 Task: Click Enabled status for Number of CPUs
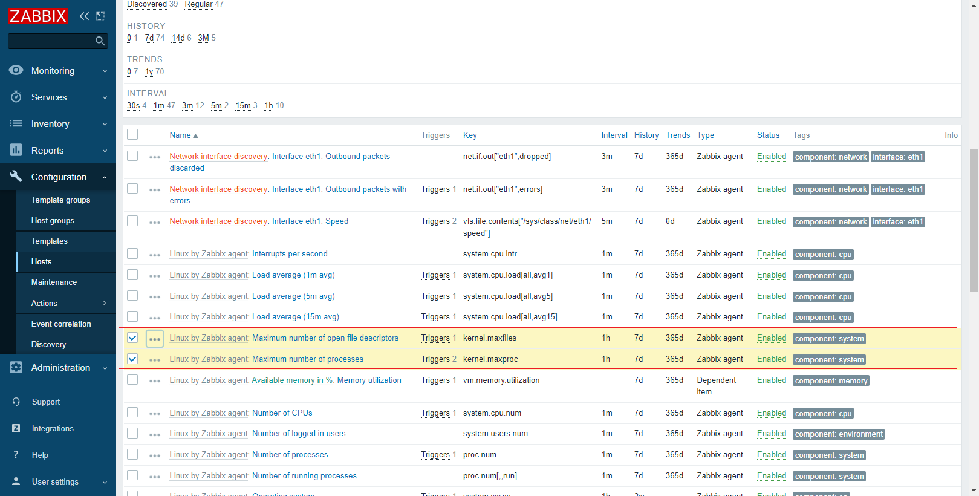(x=772, y=413)
